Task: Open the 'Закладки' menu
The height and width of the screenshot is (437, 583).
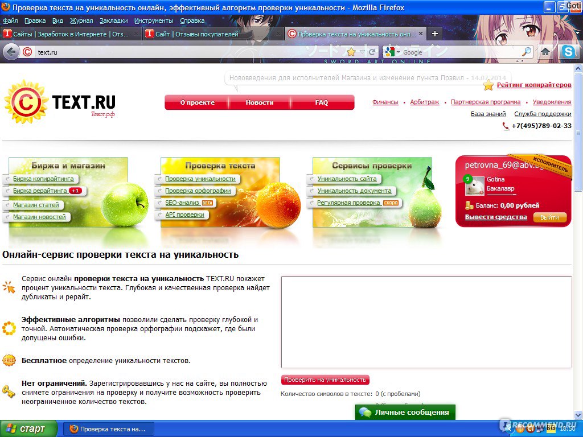Action: pos(114,21)
